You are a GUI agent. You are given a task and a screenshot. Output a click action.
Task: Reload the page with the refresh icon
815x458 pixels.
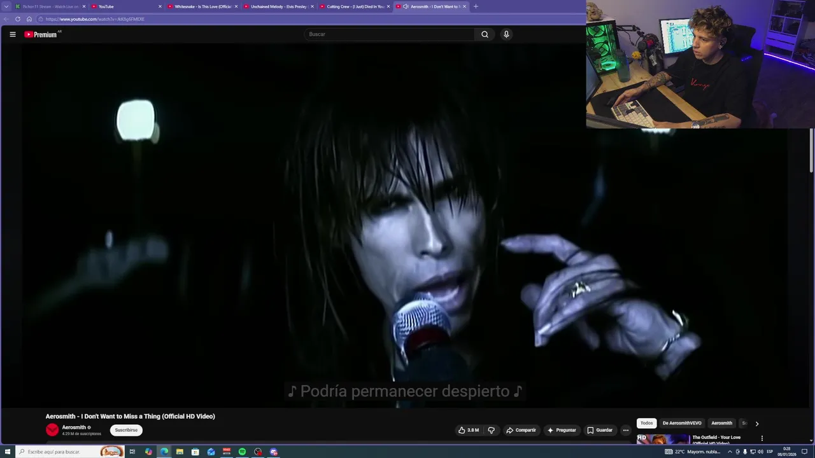click(x=18, y=19)
